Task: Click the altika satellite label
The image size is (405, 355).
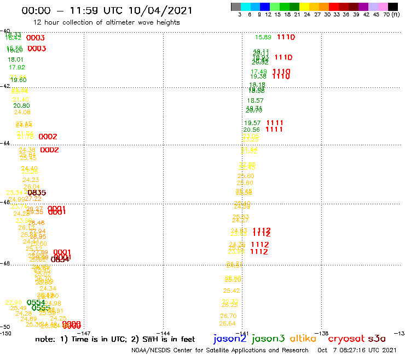Action: tap(303, 339)
